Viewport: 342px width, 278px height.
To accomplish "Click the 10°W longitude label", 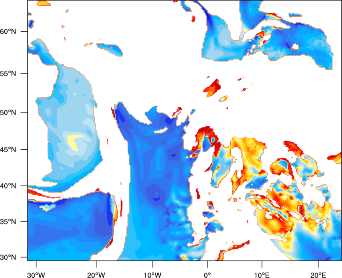I will pos(153,275).
